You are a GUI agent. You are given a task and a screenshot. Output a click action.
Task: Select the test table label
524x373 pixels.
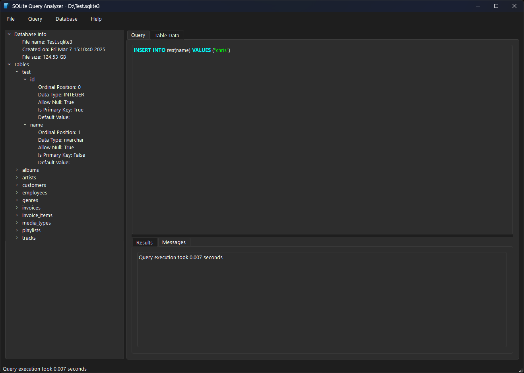26,72
